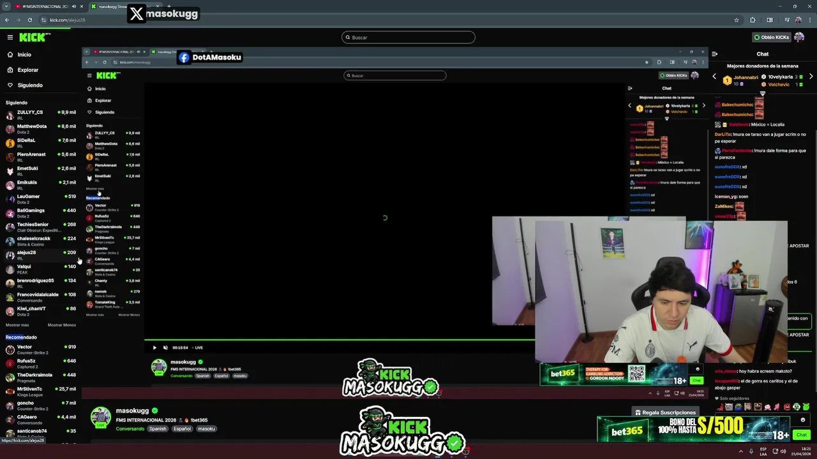This screenshot has height=459, width=817.
Task: Open the browser extensions puzzle icon
Action: point(753,20)
